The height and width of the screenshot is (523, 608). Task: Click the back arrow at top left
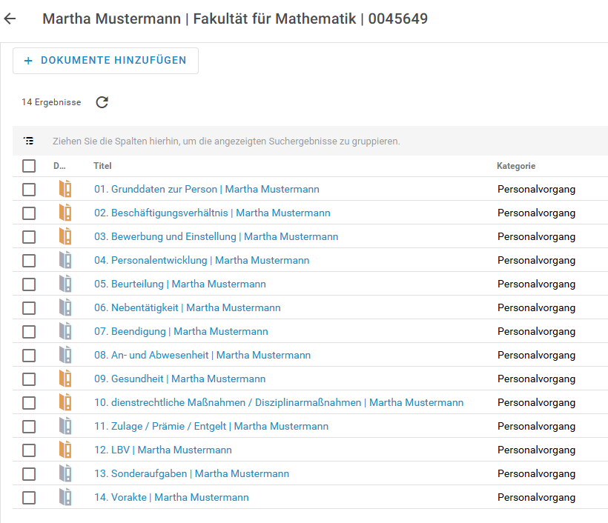pos(10,19)
